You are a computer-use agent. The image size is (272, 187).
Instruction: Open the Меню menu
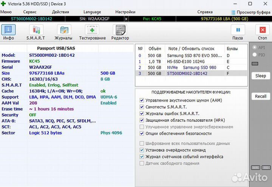[6, 12]
